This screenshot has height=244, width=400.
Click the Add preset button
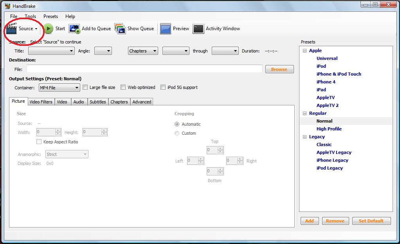(310, 221)
